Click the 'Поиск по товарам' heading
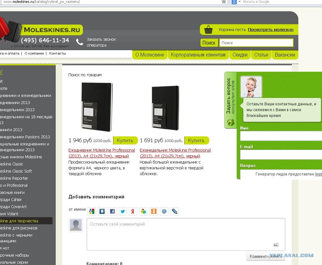This screenshot has width=322, height=265. point(85,75)
